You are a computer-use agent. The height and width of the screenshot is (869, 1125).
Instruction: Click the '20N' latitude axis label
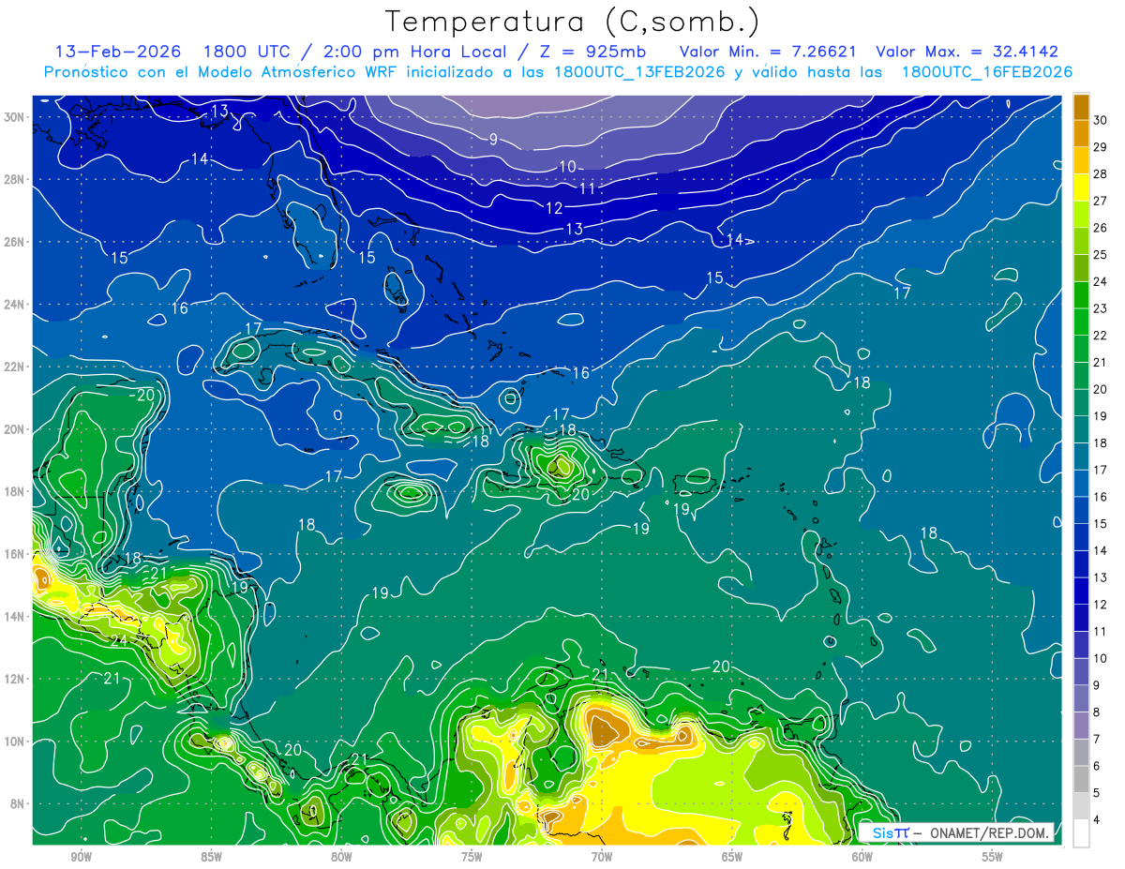pos(15,429)
